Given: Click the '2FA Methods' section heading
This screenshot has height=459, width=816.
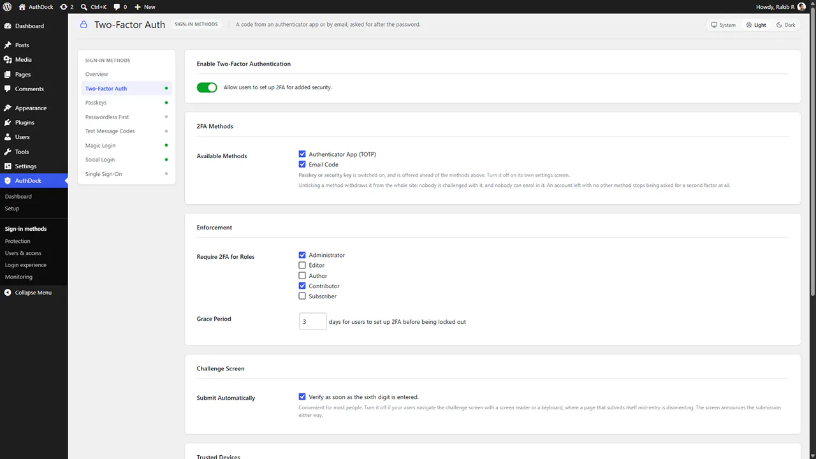Looking at the screenshot, I should [215, 126].
